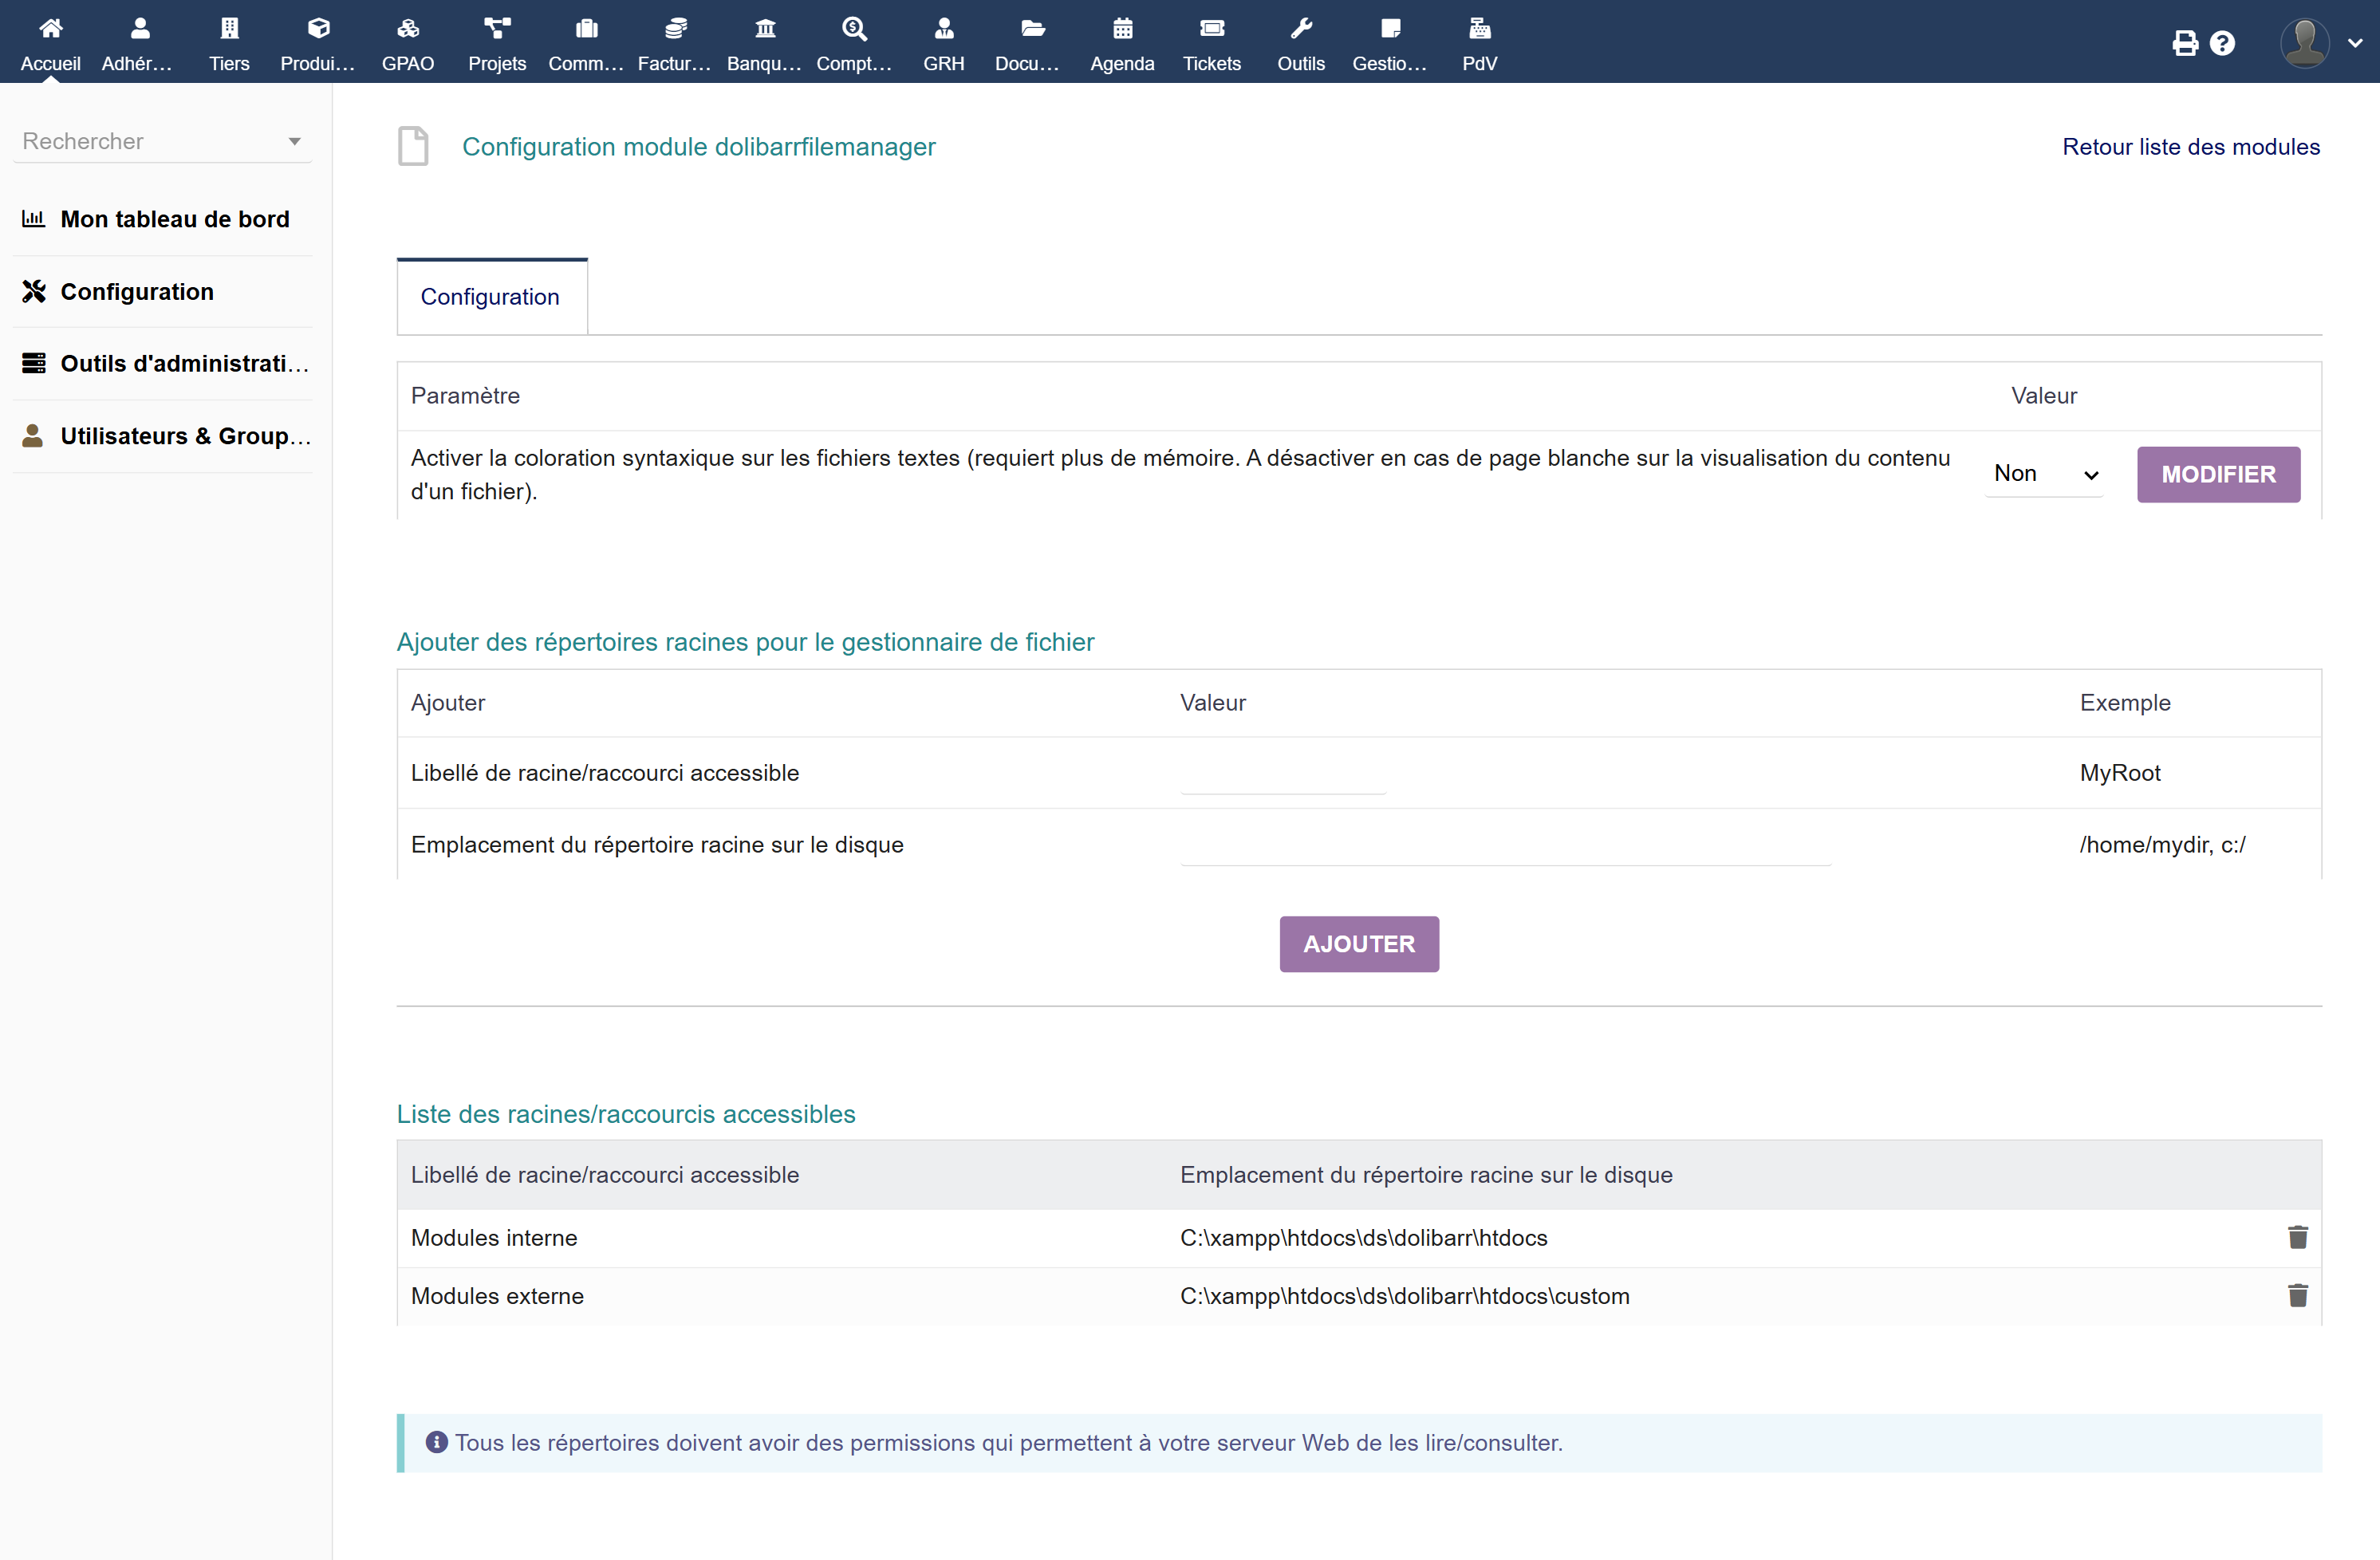This screenshot has width=2380, height=1560.
Task: Click the MODIFIER button
Action: 2217,474
